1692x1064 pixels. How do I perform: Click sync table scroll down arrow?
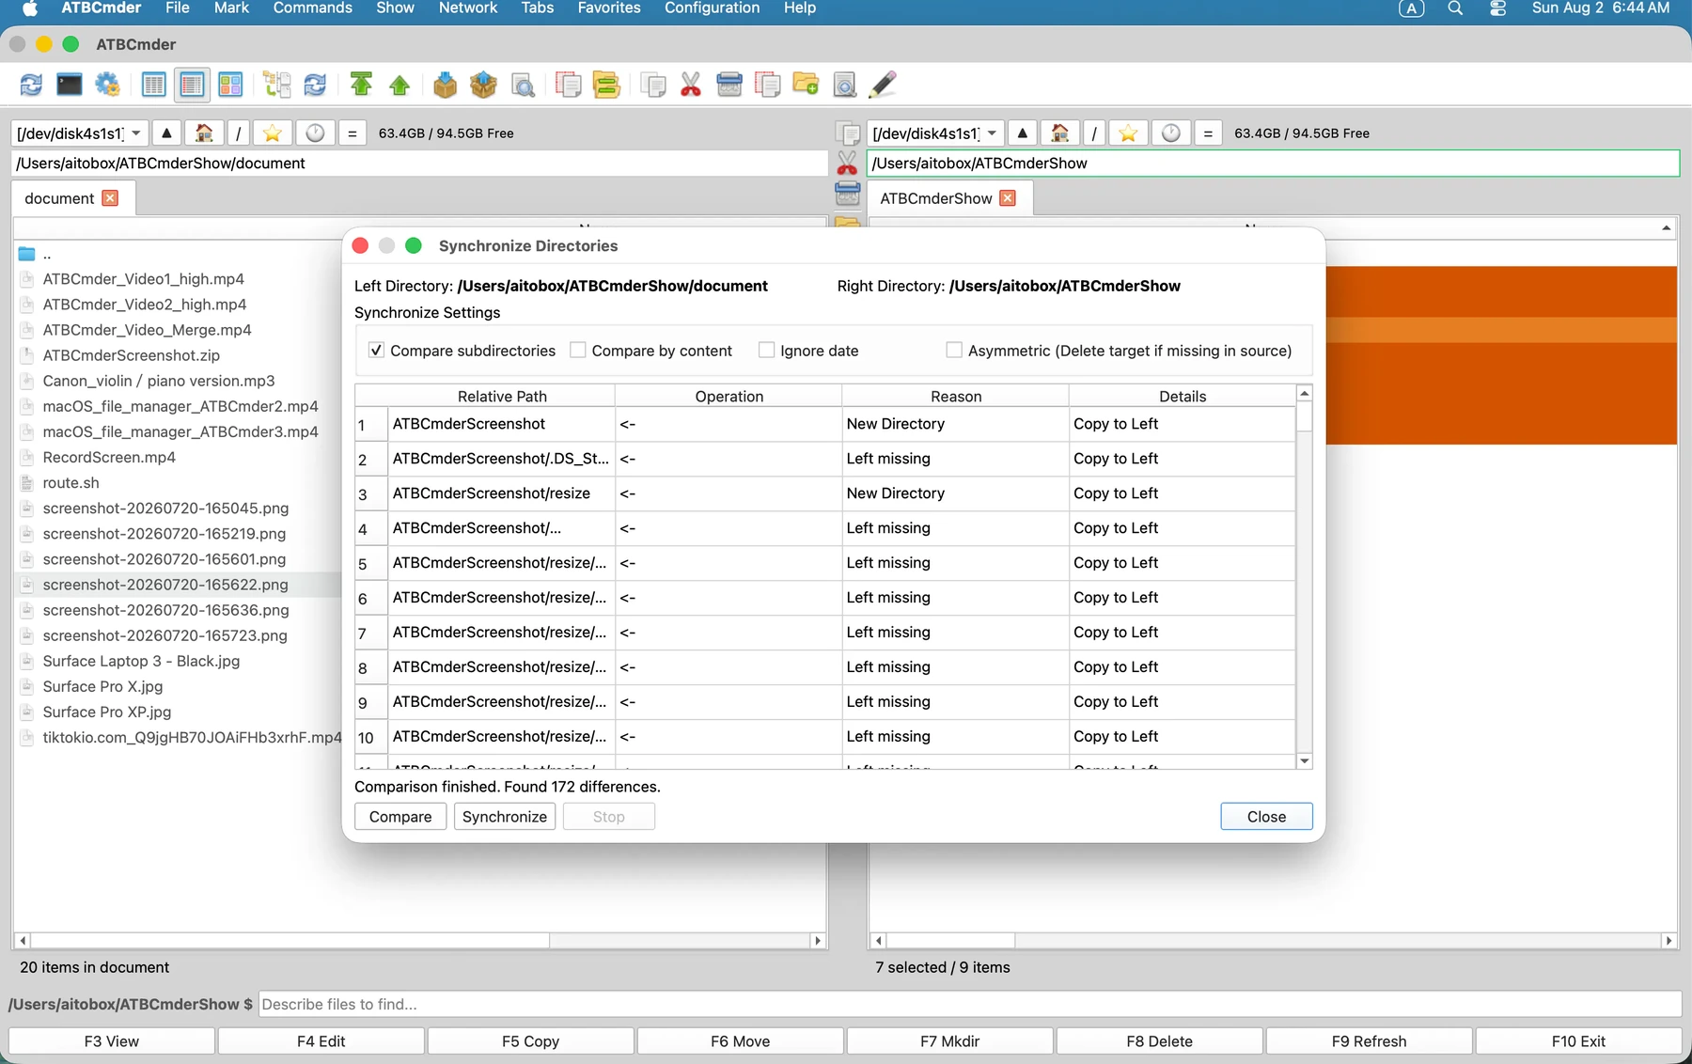(x=1305, y=761)
